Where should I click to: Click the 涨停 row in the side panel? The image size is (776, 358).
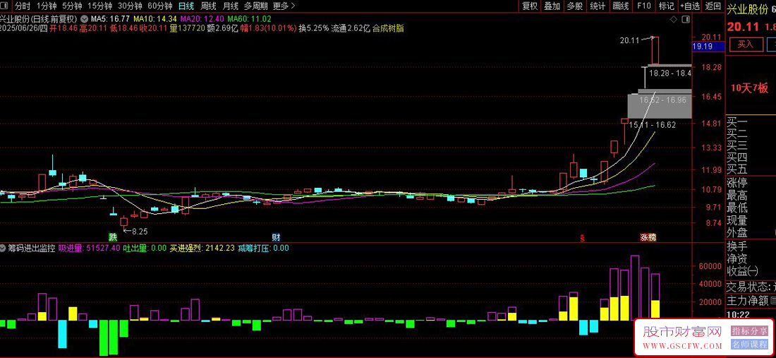pos(751,183)
